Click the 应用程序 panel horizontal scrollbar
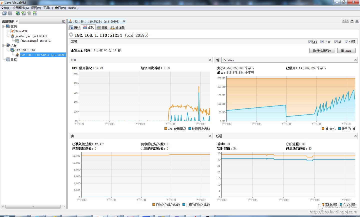The height and width of the screenshot is (217, 360). [33, 206]
